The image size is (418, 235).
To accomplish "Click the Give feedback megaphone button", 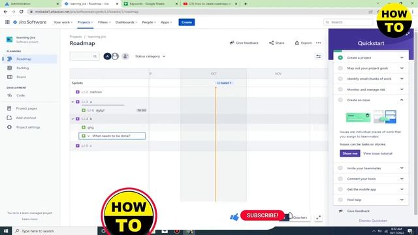I will point(244,43).
